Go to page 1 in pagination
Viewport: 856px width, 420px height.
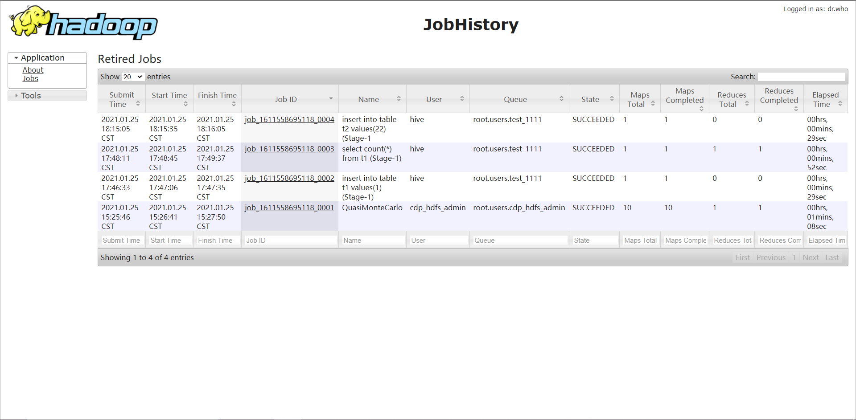pos(794,257)
